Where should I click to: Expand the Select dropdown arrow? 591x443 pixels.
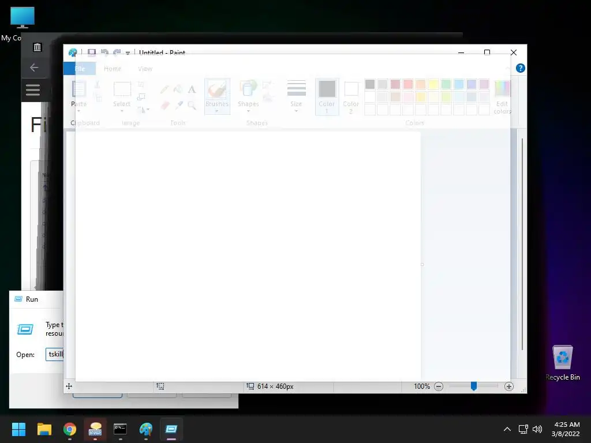[x=122, y=111]
